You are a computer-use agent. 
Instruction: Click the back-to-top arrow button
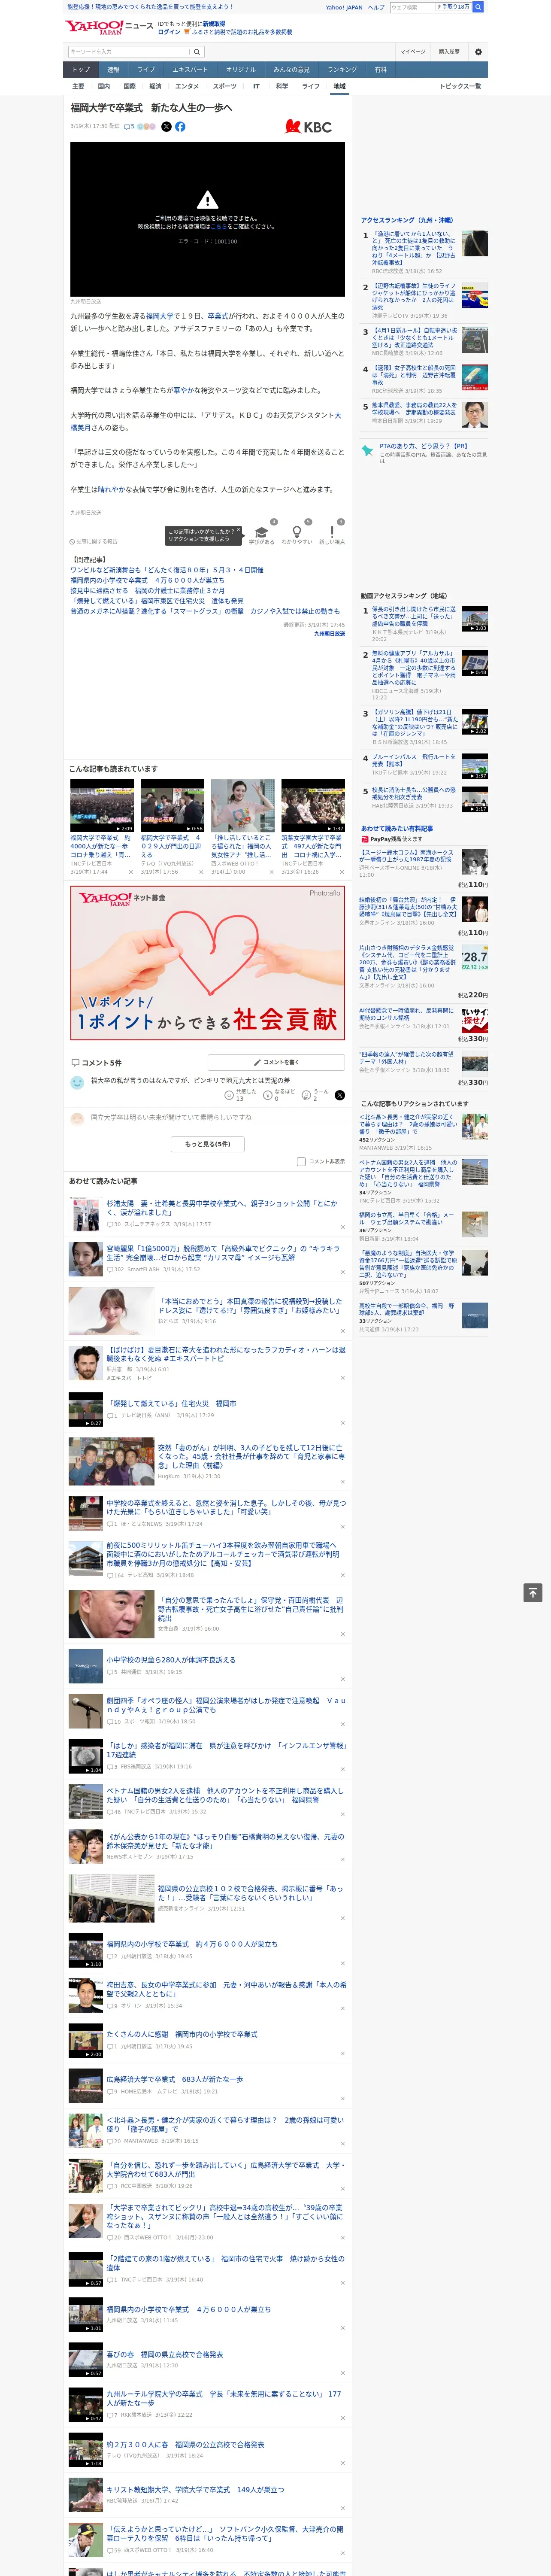533,1593
